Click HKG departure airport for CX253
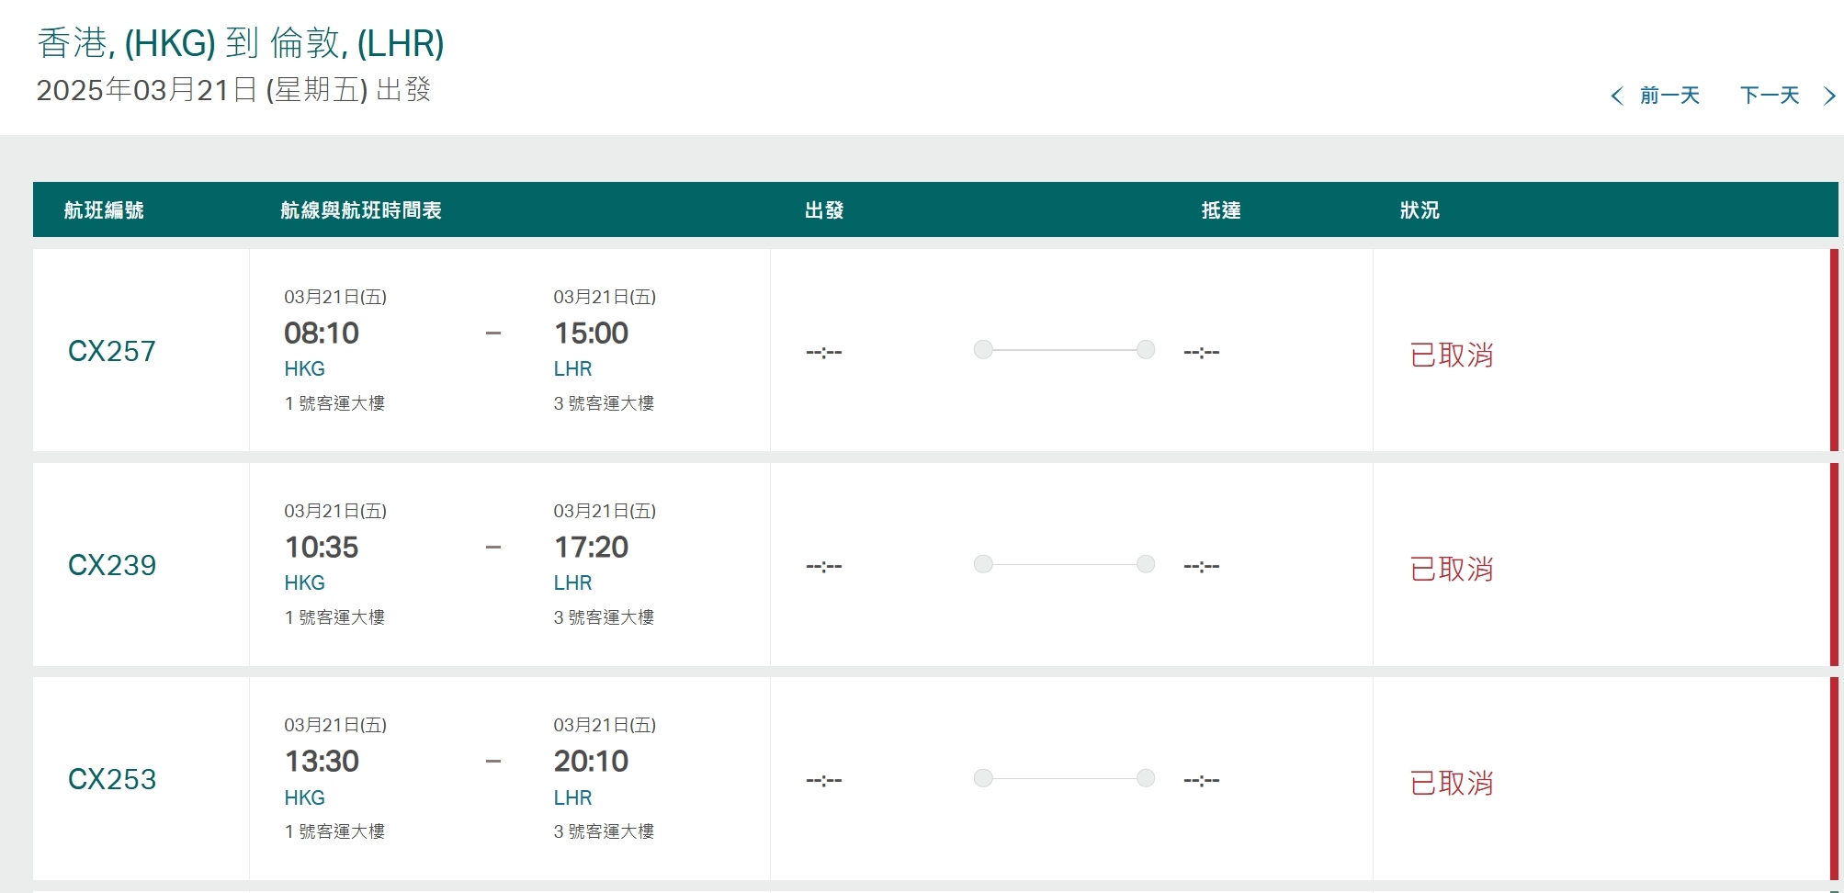 [305, 797]
